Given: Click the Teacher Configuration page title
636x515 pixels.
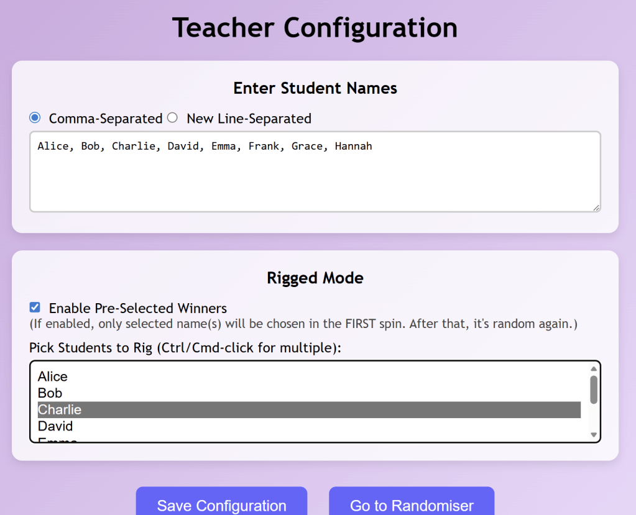Looking at the screenshot, I should tap(315, 28).
